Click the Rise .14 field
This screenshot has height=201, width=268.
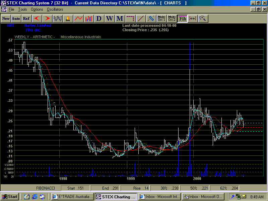[x=135, y=188]
